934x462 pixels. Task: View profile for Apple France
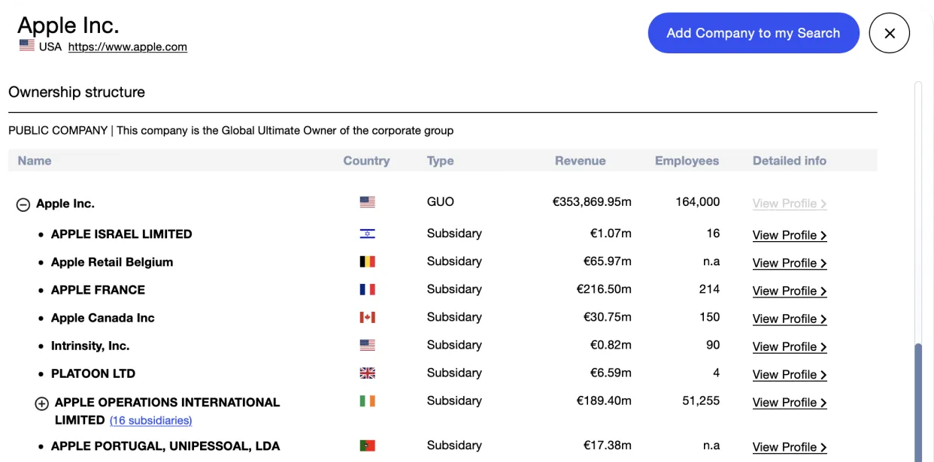pyautogui.click(x=789, y=291)
